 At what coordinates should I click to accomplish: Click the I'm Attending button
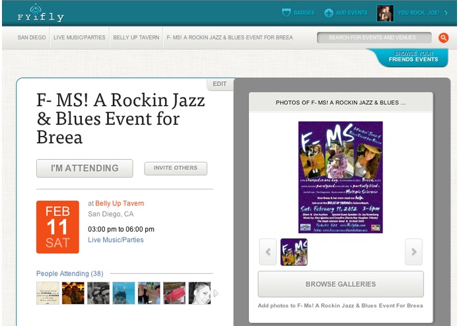pos(85,168)
